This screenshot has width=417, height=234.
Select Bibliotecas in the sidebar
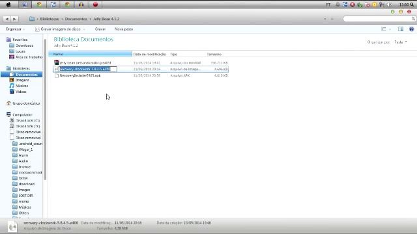[22, 68]
